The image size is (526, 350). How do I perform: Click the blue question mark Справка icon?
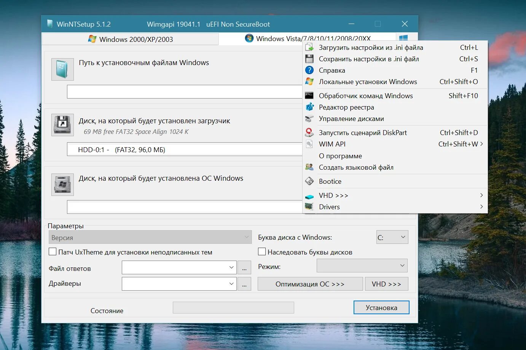pos(309,70)
